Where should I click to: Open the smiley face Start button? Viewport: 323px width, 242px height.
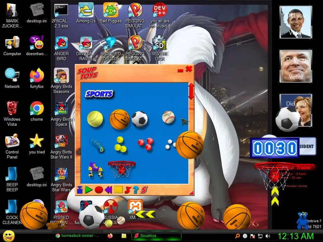tap(9, 236)
